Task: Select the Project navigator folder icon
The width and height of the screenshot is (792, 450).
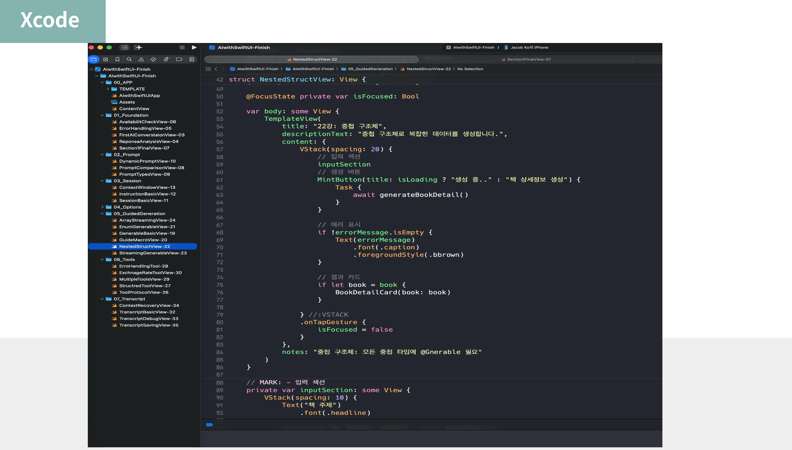Action: click(94, 59)
